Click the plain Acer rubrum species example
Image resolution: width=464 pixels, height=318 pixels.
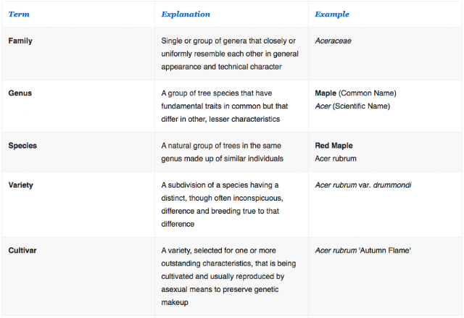[336, 159]
